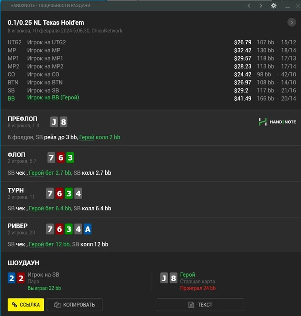
Task: Select the 'Игрок на CO' row
Action: pyautogui.click(x=152, y=74)
